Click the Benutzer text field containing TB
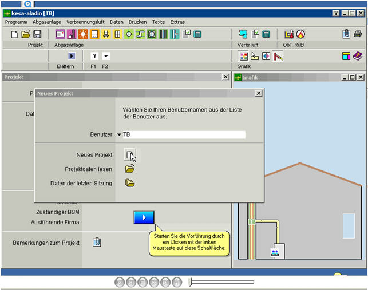The height and width of the screenshot is (290, 368). 184,135
